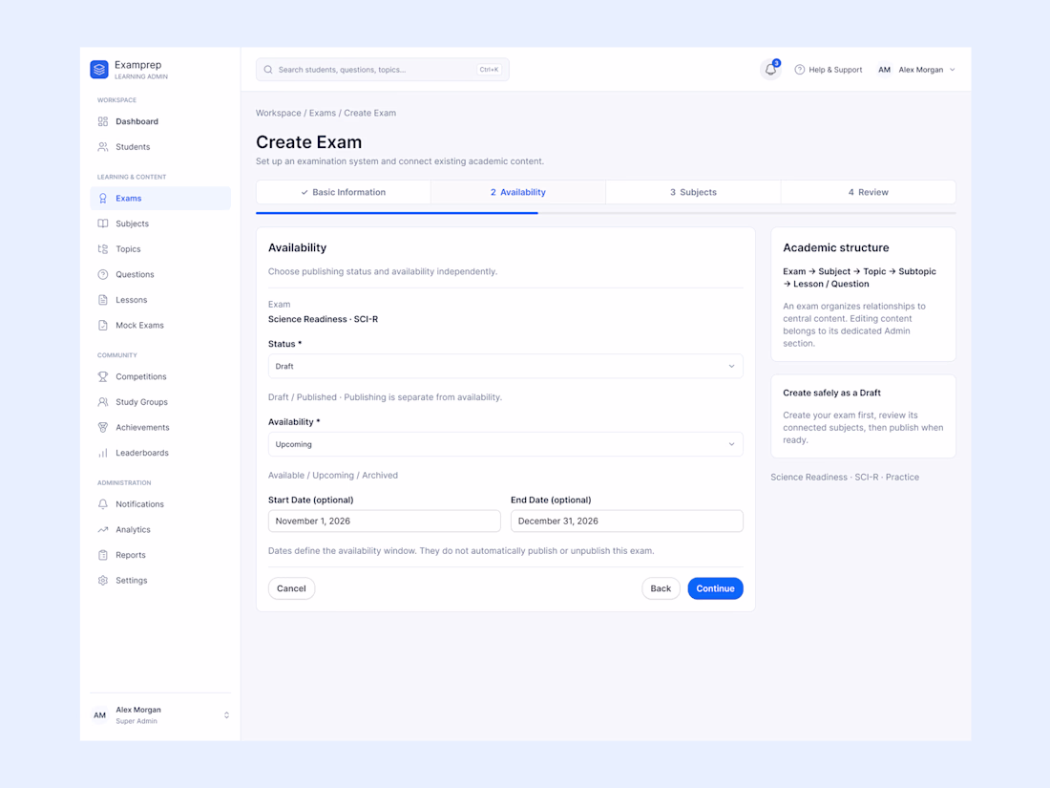Click the Exams ribbon icon
This screenshot has width=1050, height=788.
coord(103,199)
